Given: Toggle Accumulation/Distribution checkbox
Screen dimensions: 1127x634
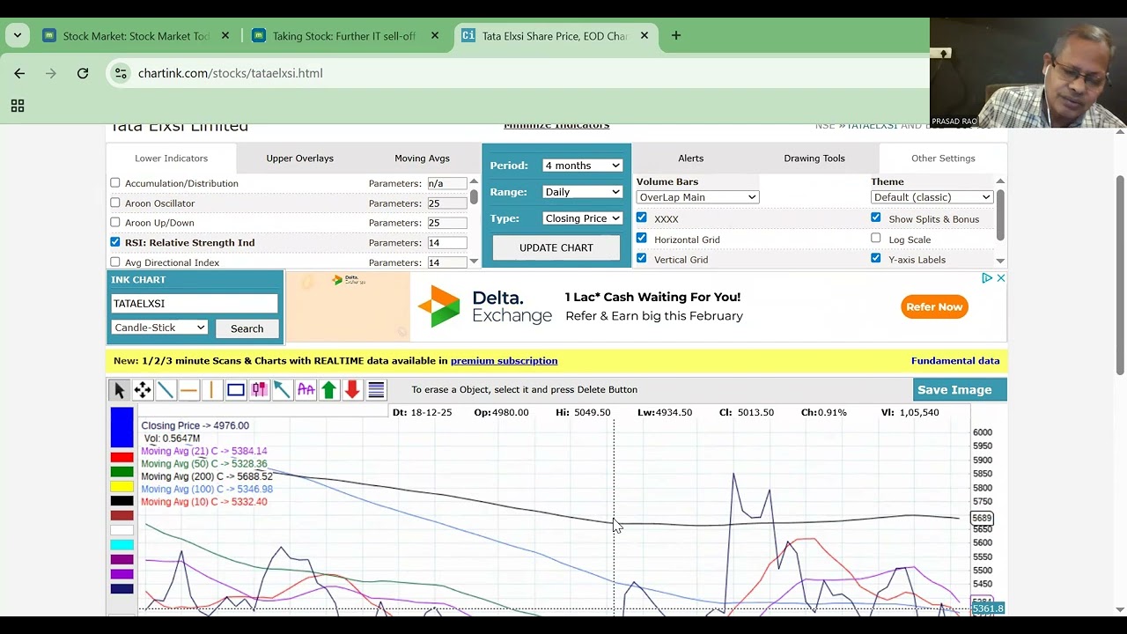Looking at the screenshot, I should tap(115, 183).
